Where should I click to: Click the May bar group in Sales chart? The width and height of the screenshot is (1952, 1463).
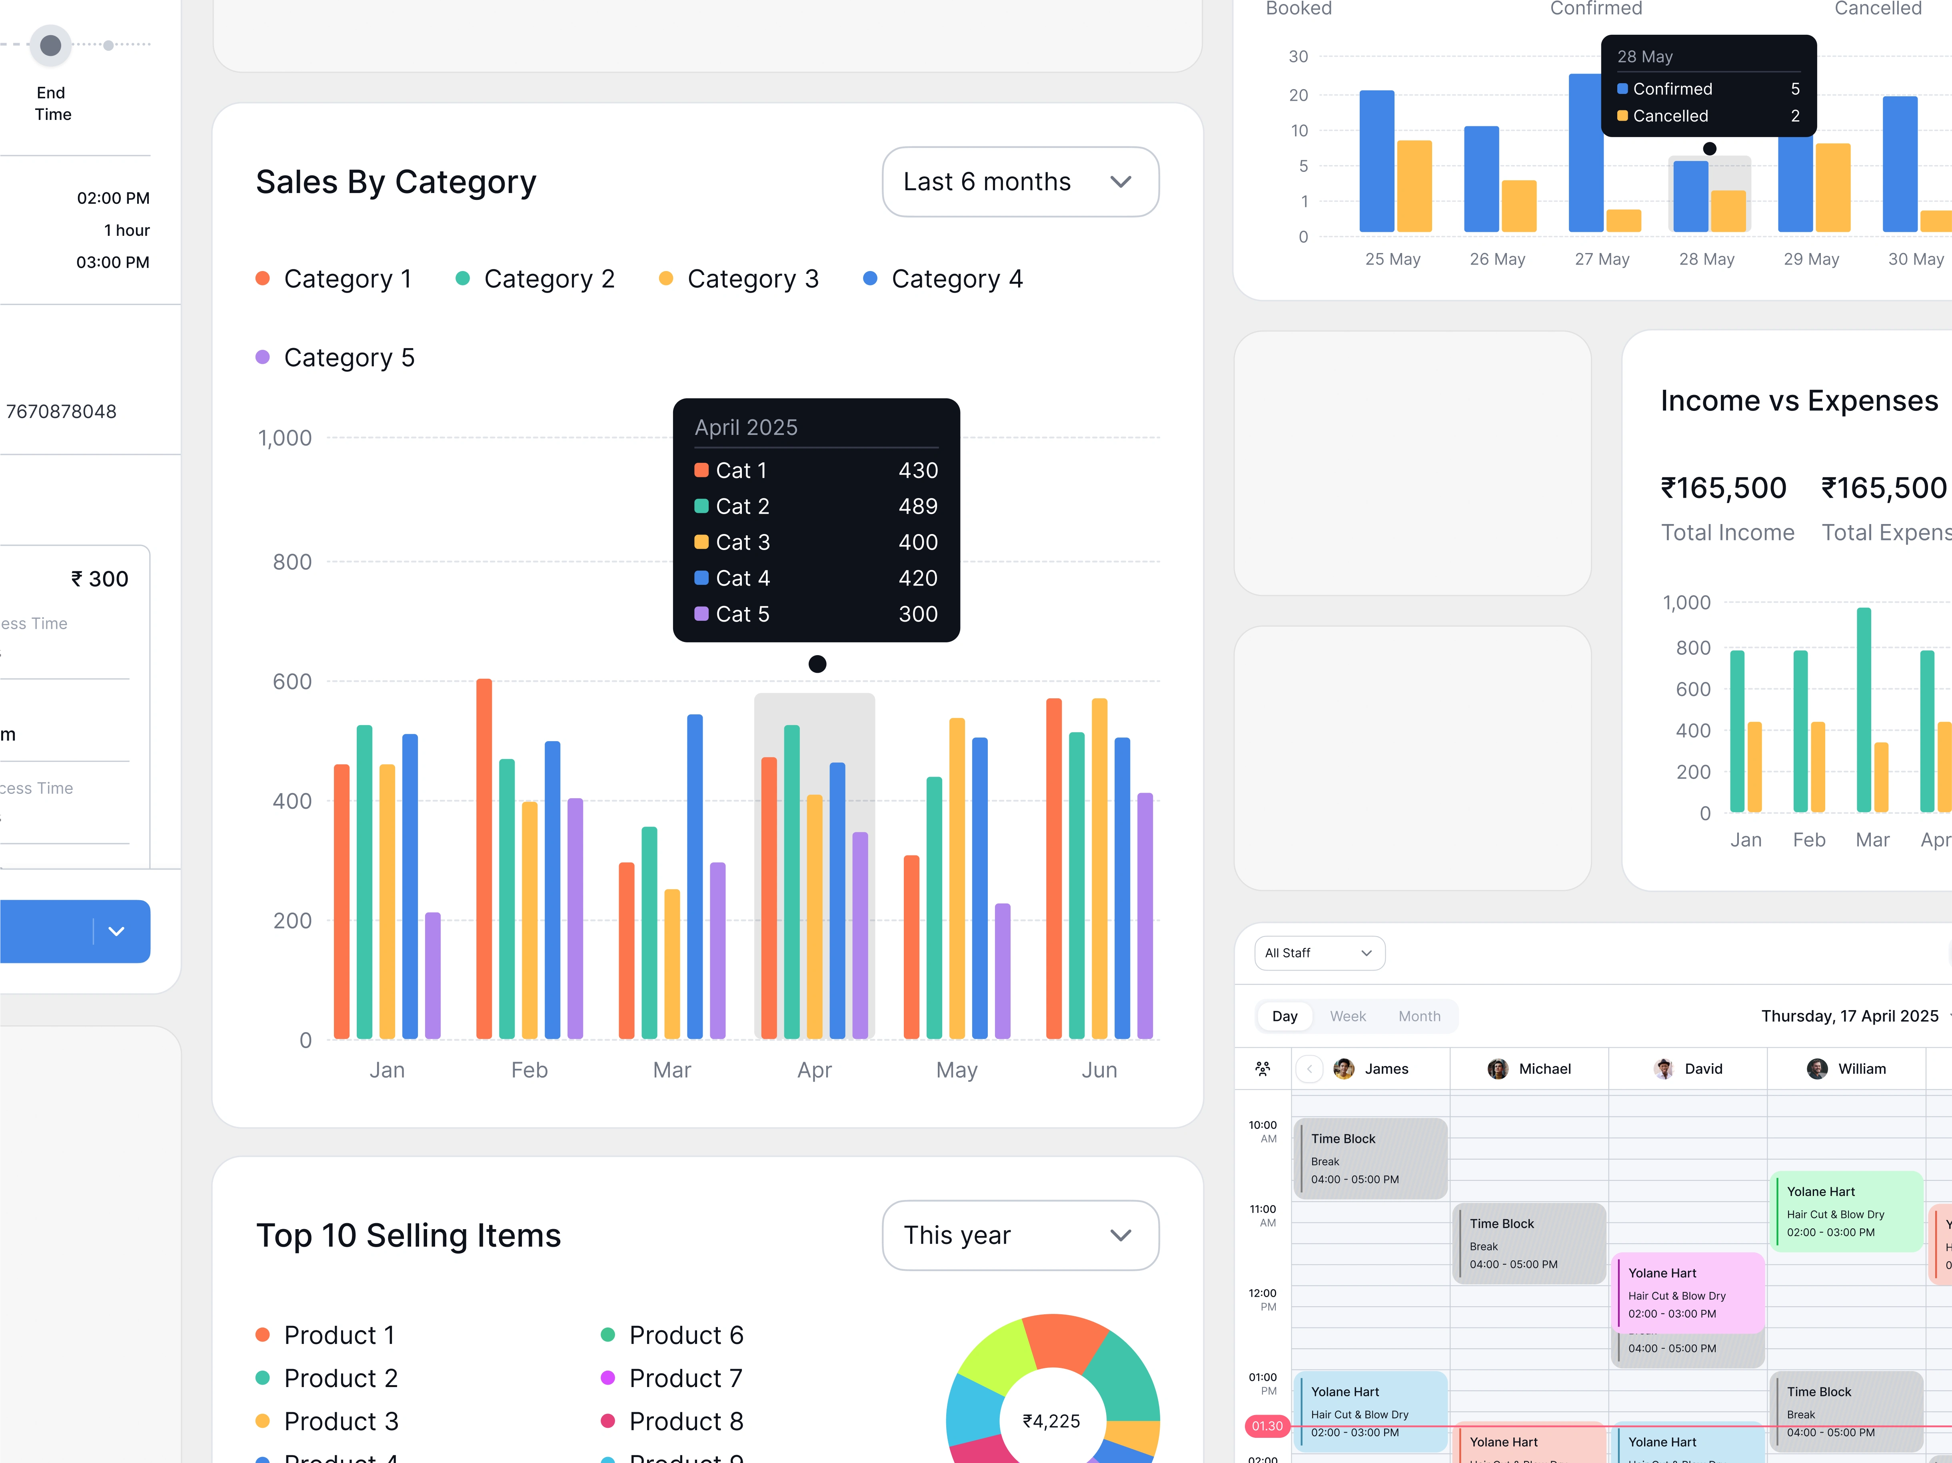click(957, 878)
